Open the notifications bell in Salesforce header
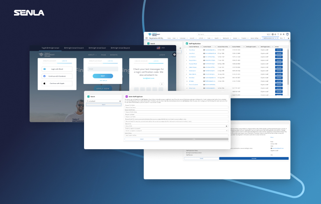Image resolution: width=321 pixels, height=204 pixels. (283, 34)
